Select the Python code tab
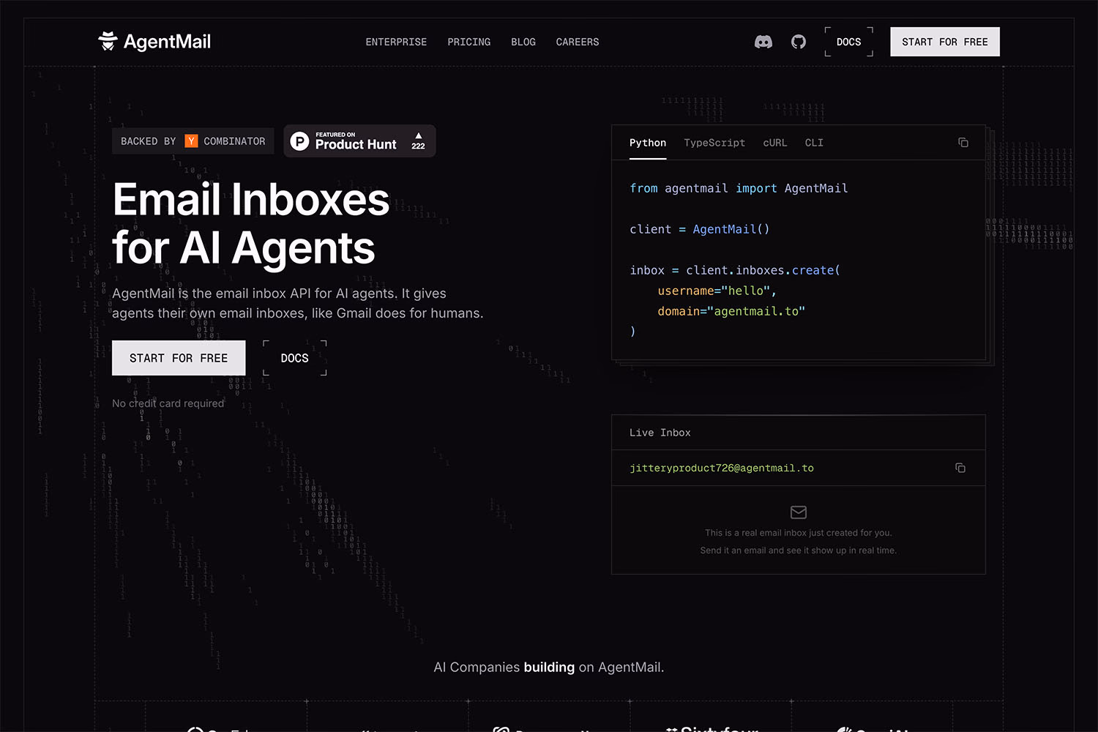1098x732 pixels. coord(647,143)
